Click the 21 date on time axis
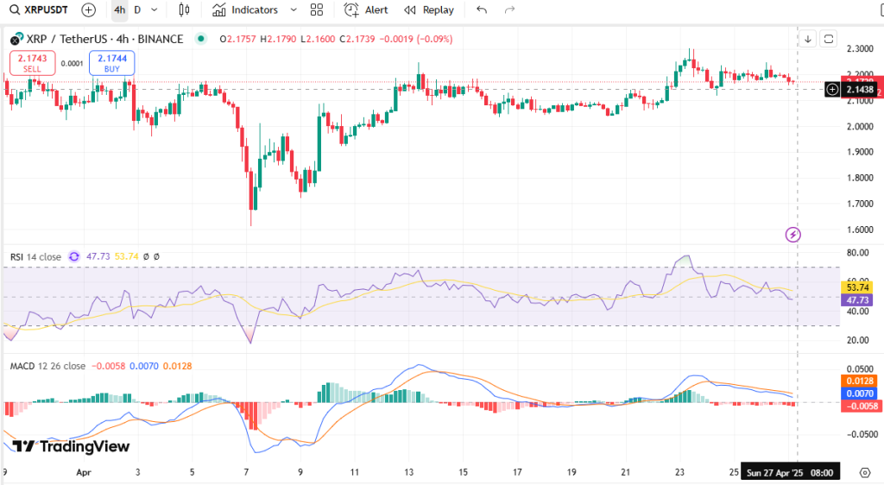 click(x=625, y=472)
